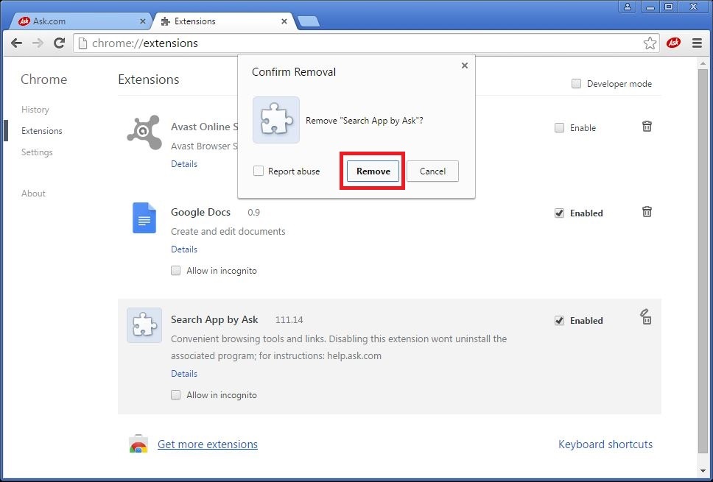
Task: Cancel the removal dialog
Action: pos(432,171)
